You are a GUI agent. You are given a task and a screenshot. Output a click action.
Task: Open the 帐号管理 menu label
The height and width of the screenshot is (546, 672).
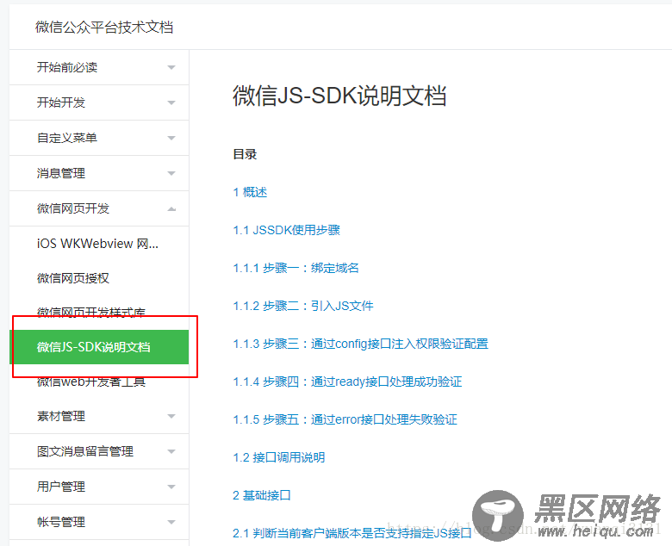(61, 522)
